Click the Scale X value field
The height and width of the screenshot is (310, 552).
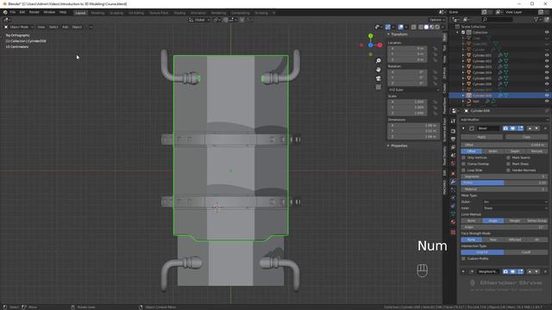pyautogui.click(x=407, y=102)
